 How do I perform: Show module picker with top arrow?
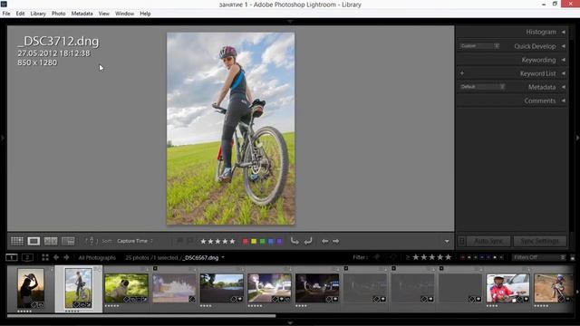290,22
